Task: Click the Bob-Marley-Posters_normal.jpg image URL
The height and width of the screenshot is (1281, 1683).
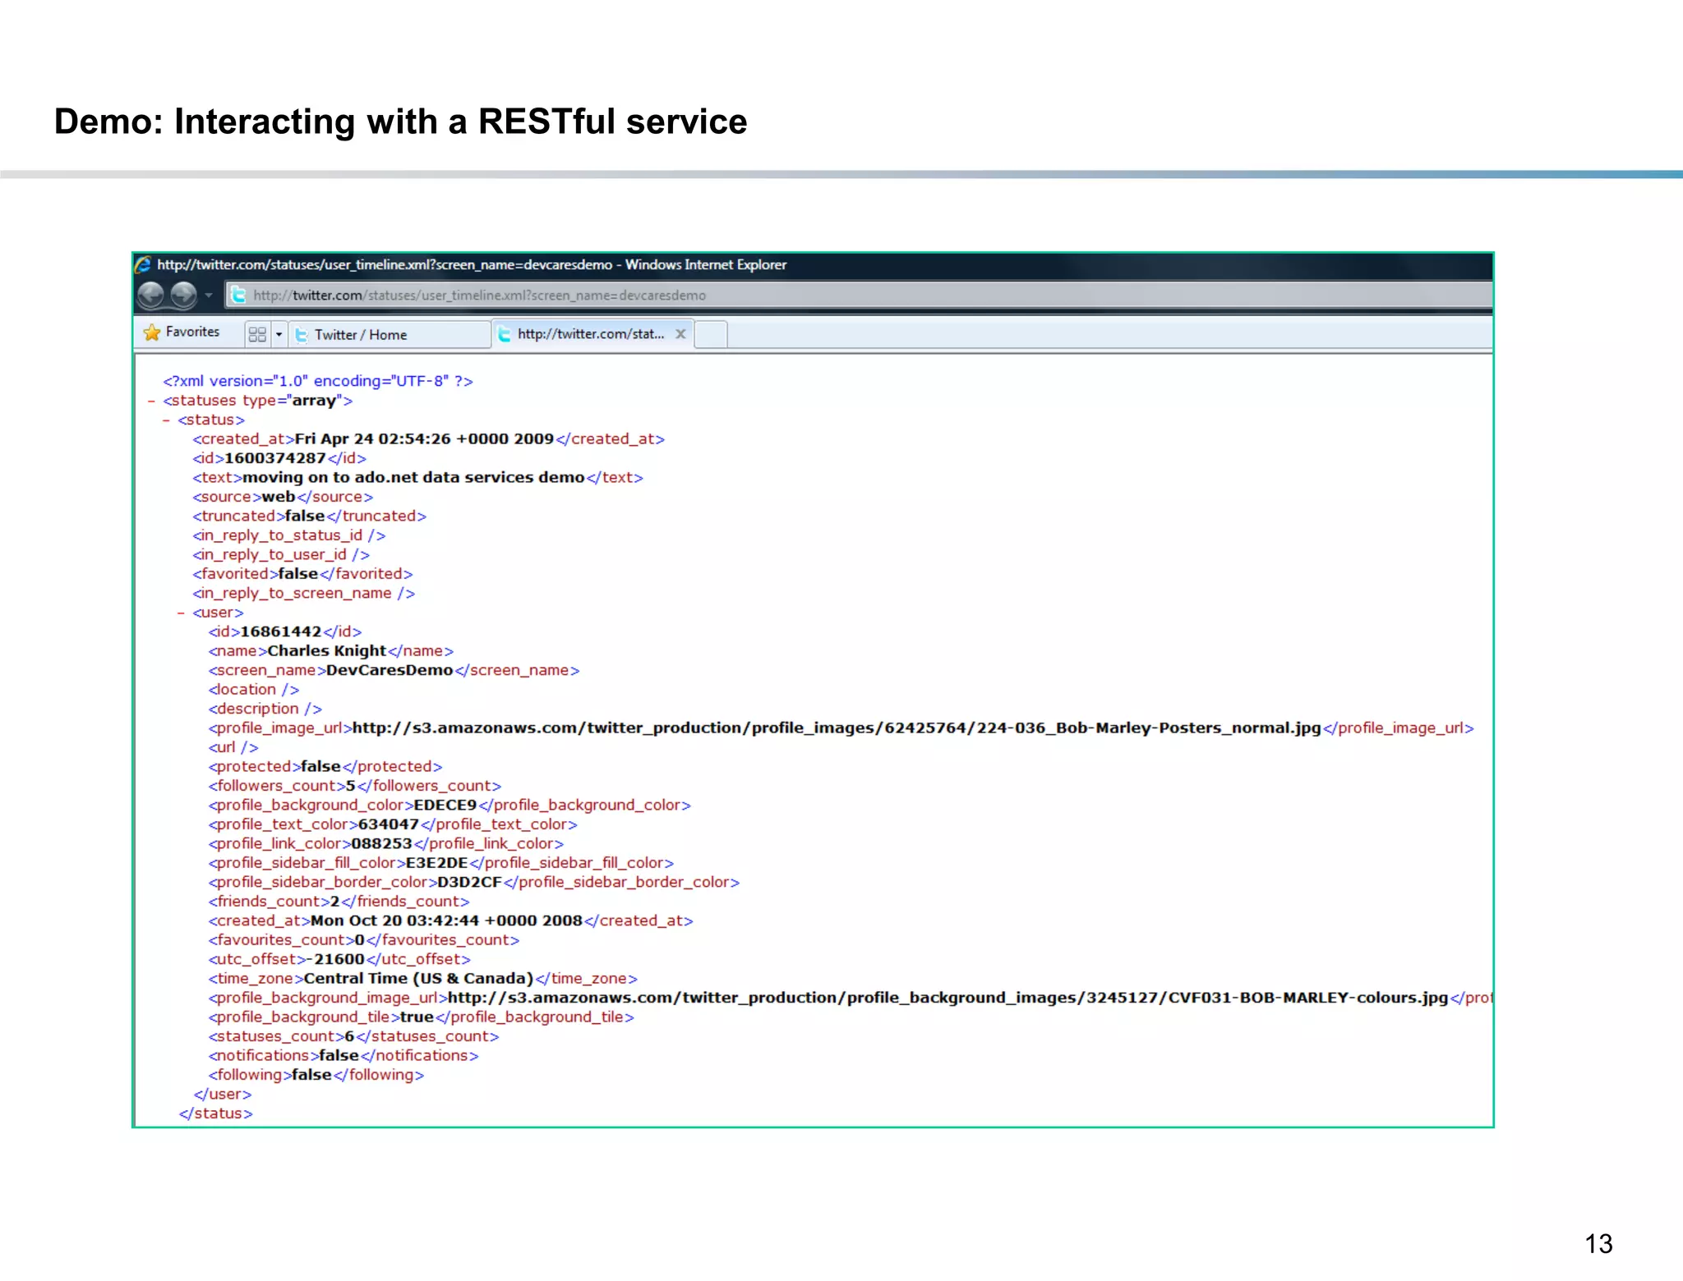Action: tap(837, 728)
